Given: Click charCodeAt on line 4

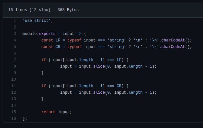Looking at the screenshot, I should pos(173,40).
